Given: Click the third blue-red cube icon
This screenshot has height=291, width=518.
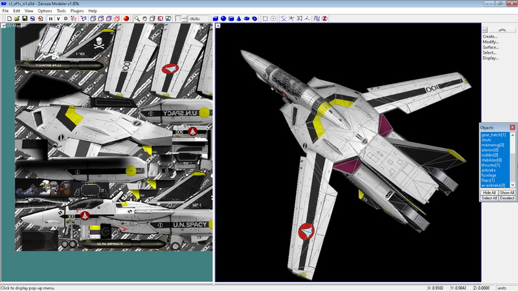Looking at the screenshot, I should tap(109, 19).
